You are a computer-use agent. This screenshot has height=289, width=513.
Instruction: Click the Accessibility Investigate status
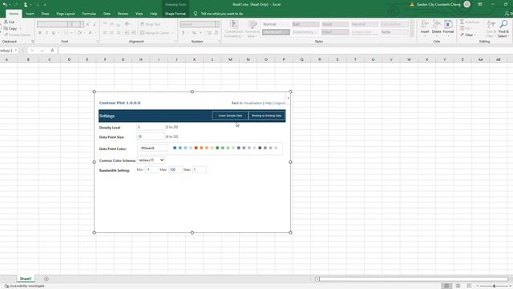point(25,286)
